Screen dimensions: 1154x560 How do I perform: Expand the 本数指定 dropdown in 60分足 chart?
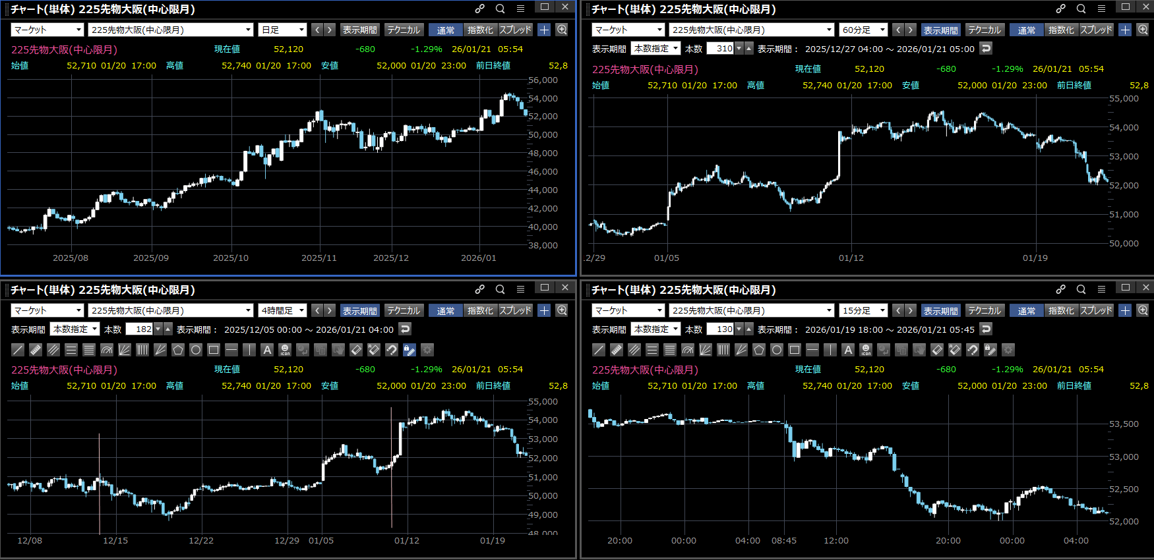(655, 48)
